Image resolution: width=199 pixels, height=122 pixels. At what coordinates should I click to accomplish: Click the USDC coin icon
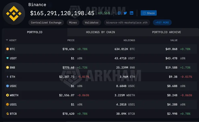coord(8,86)
